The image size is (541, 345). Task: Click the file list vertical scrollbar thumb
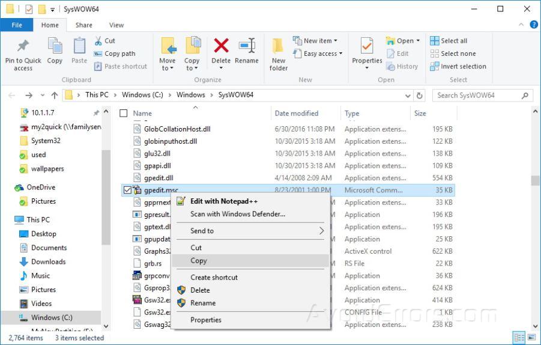pyautogui.click(x=534, y=180)
